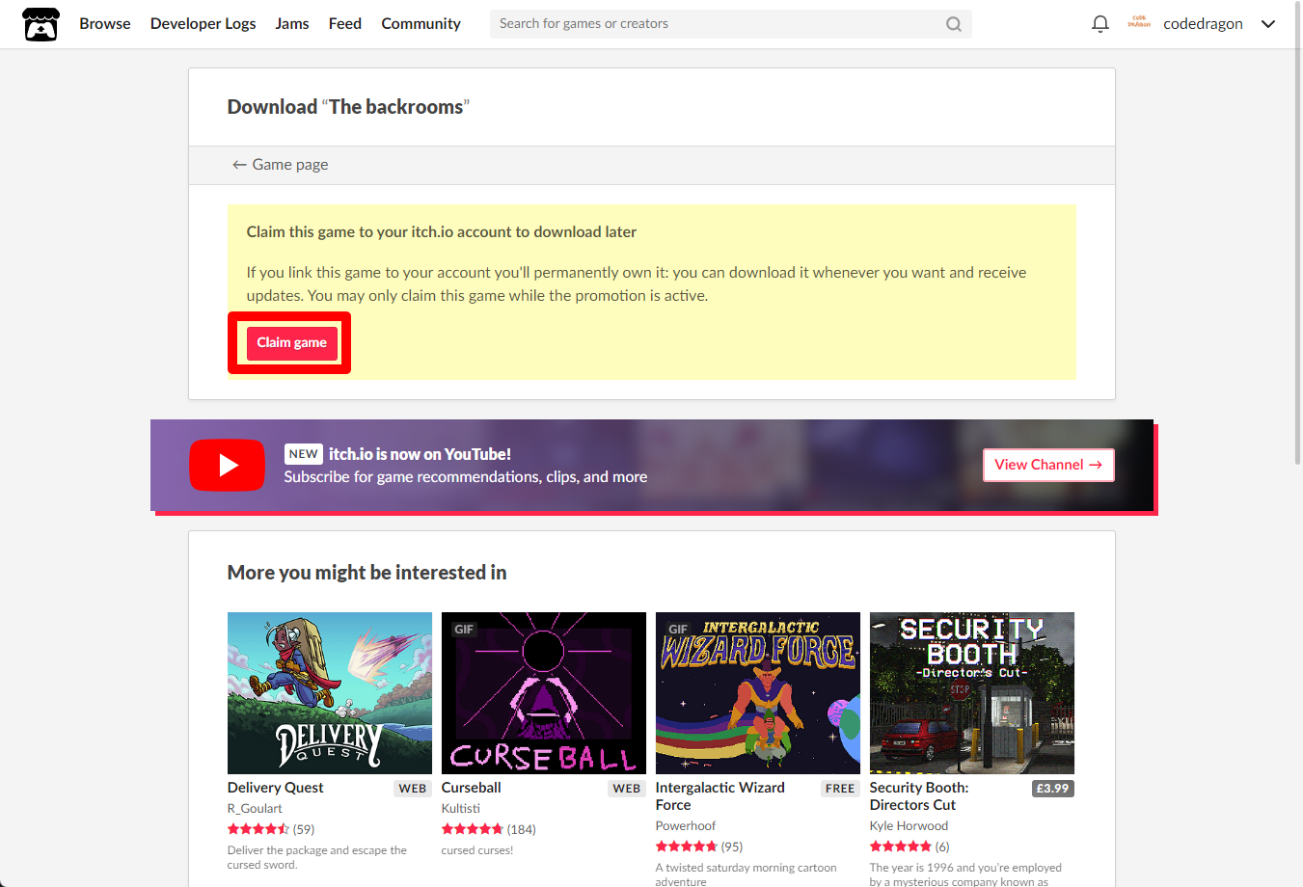
Task: Click Curseball's star rating
Action: pyautogui.click(x=473, y=829)
